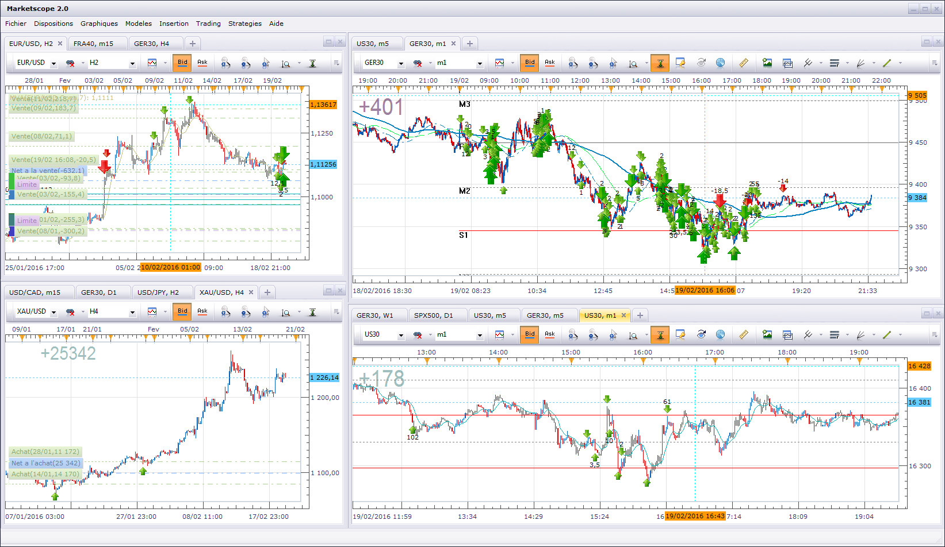The image size is (945, 547).
Task: Open the m1 timeframe dropdown for US30
Action: tap(479, 335)
